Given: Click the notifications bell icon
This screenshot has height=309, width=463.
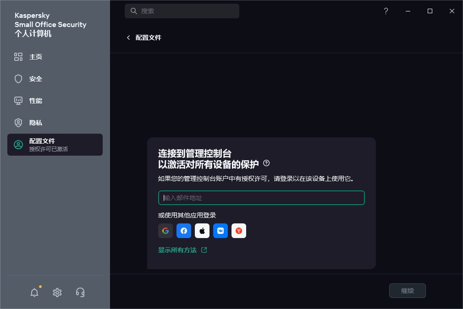Looking at the screenshot, I should pyautogui.click(x=34, y=292).
